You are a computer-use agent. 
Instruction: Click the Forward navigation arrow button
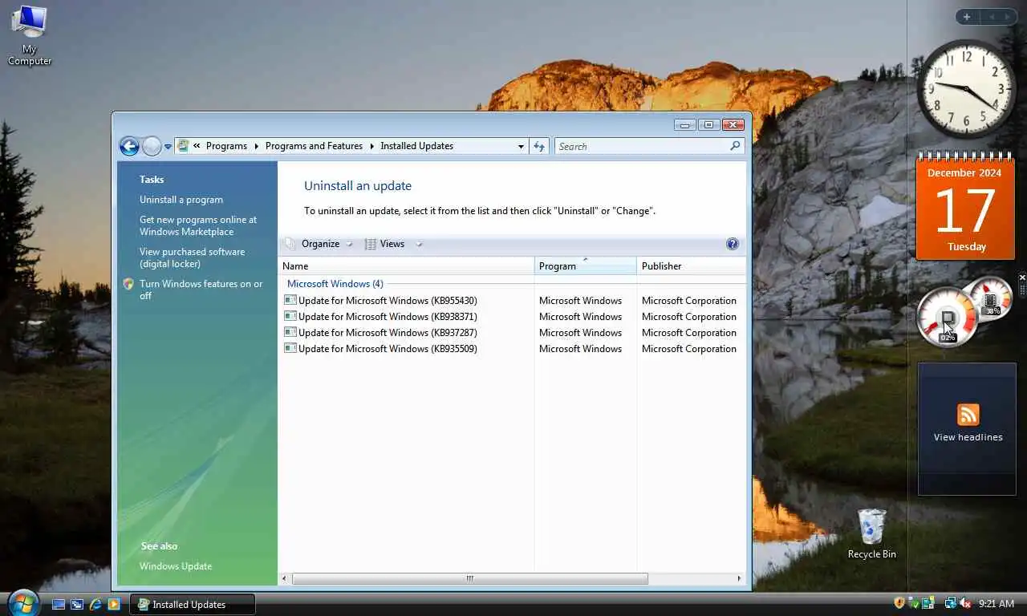click(152, 146)
